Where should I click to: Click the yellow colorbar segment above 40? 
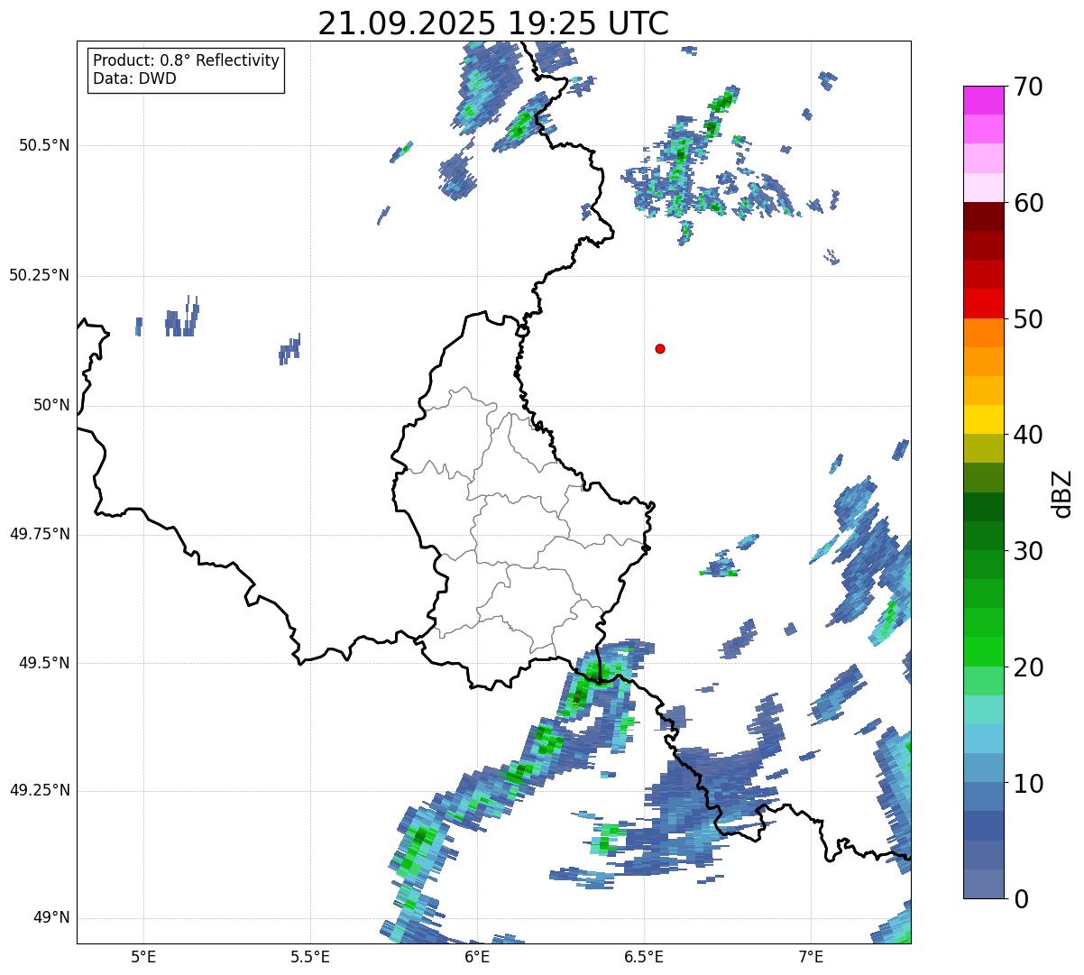coord(984,419)
